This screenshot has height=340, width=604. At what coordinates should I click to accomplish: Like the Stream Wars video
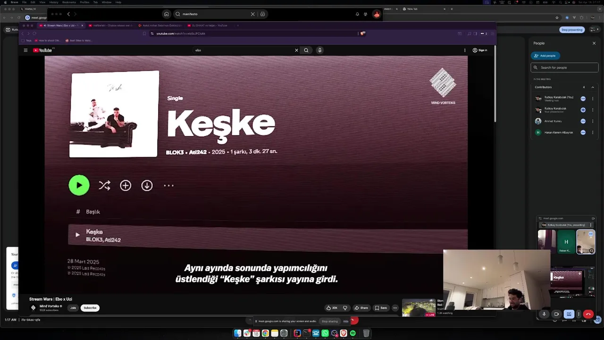point(332,308)
